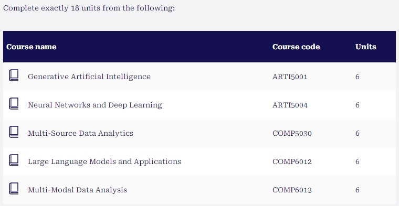Click the book icon beside Multi-Source Data Analytics
Screen dimensions: 399x206
14,132
